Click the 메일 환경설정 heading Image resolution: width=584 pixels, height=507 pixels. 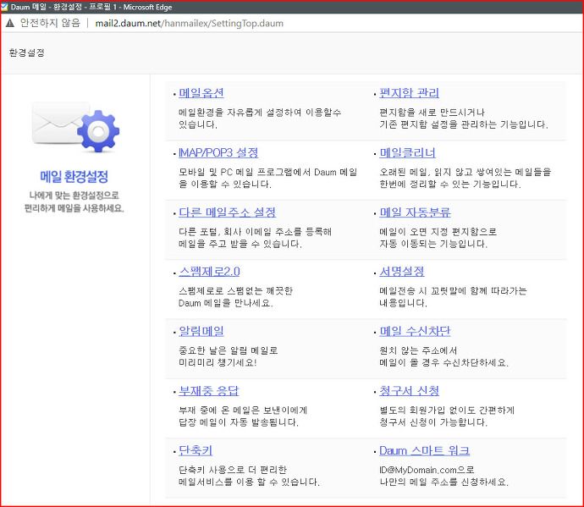click(74, 176)
